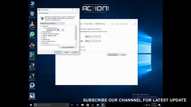Launch Gameloop desktop shortcut
This screenshot has width=191, height=107.
pyautogui.click(x=32, y=86)
